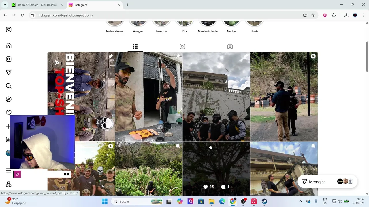Open Chrome downloads

click(x=346, y=15)
